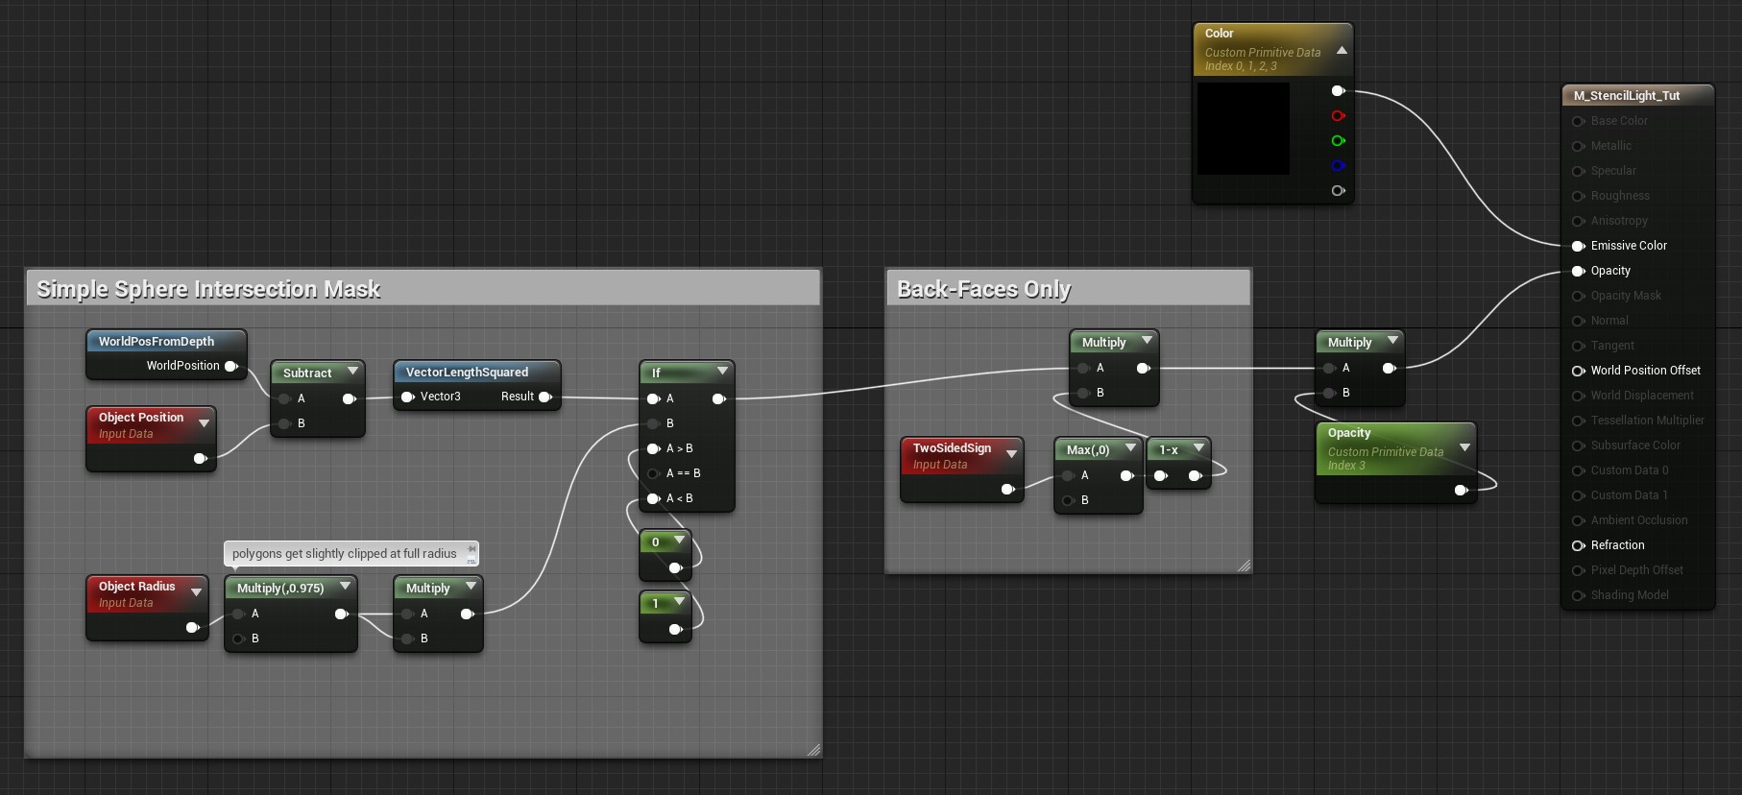Click the green channel pin on Color node

pos(1338,141)
